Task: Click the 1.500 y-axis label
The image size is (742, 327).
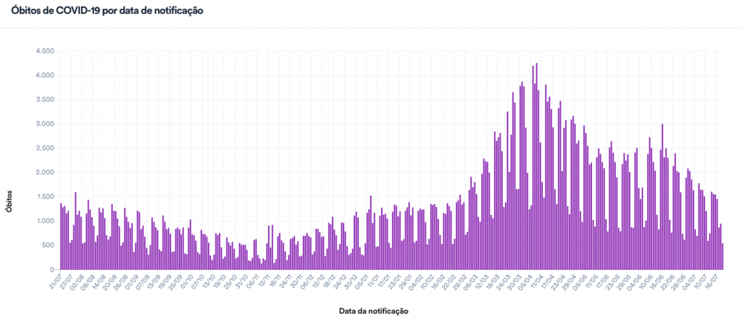Action: (43, 197)
